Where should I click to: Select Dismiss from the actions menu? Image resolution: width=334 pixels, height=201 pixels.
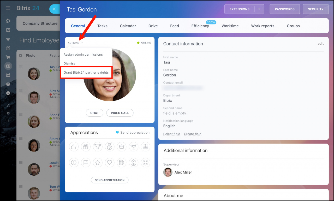(x=69, y=63)
